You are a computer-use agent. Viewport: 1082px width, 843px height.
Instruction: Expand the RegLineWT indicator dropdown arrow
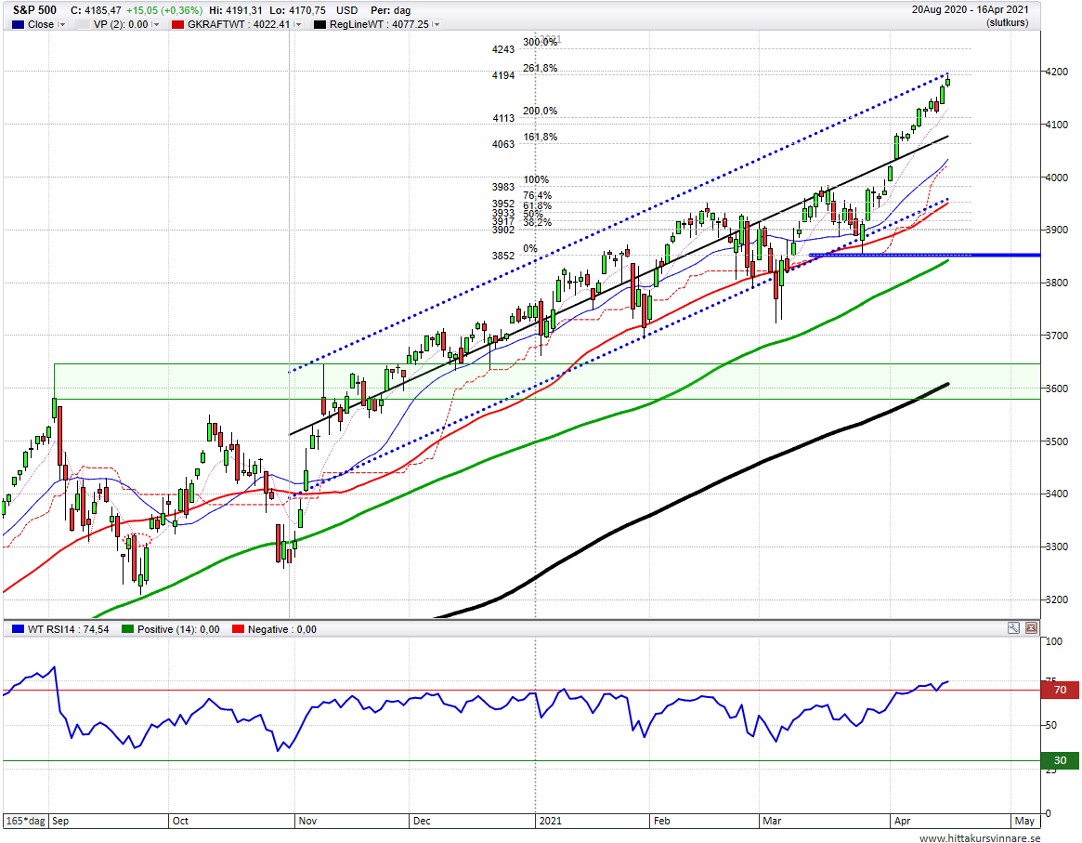tap(437, 24)
